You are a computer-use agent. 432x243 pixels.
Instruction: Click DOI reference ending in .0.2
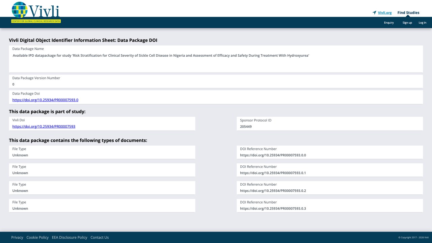[x=273, y=191]
